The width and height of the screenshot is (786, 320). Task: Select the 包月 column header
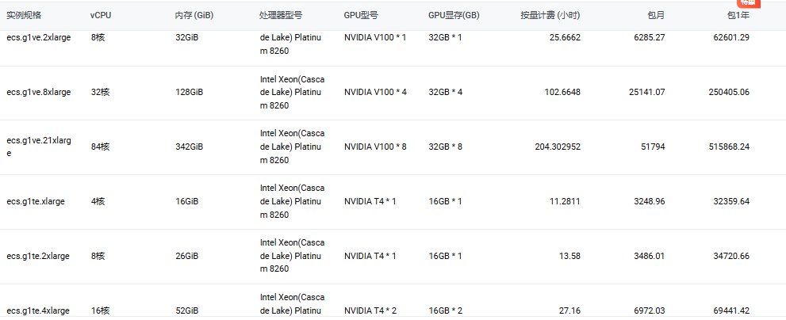(x=656, y=15)
